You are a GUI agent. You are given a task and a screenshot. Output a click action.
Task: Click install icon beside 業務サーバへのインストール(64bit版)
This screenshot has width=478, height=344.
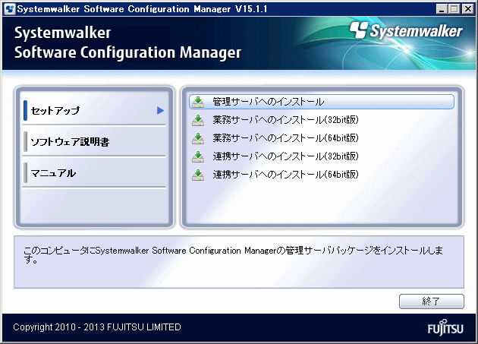198,138
